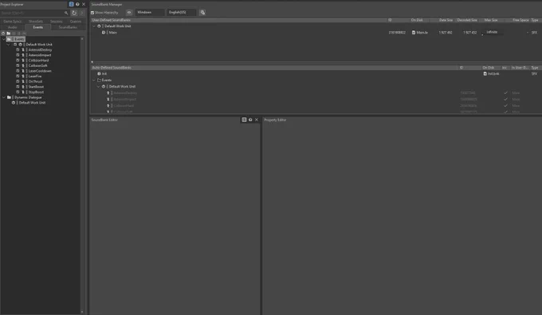This screenshot has width=542, height=315.
Task: Switch to the Queries tab
Action: tap(76, 22)
